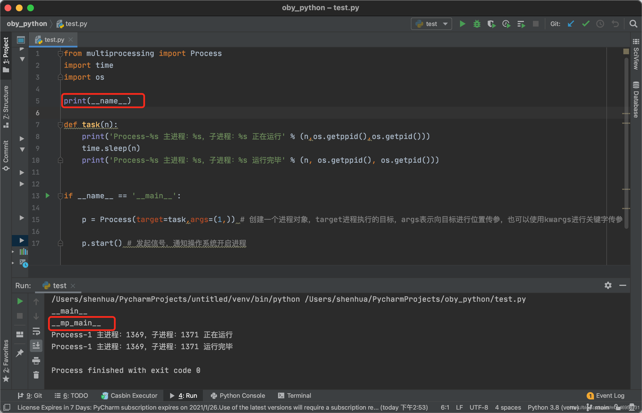The width and height of the screenshot is (642, 413).
Task: Open Search Everywhere magnifier icon
Action: coord(633,24)
